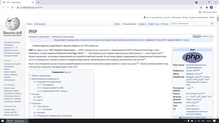The width and height of the screenshot is (219, 123).
Task: Open contents item PHP 7
Action: point(40,97)
